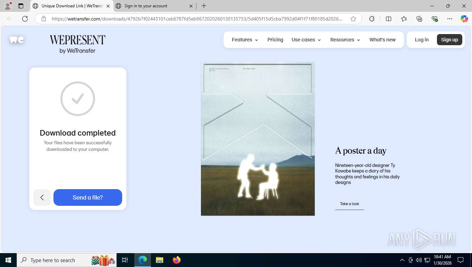Click the download completed checkmark circle
Screen dimensions: 472x267
(78, 99)
